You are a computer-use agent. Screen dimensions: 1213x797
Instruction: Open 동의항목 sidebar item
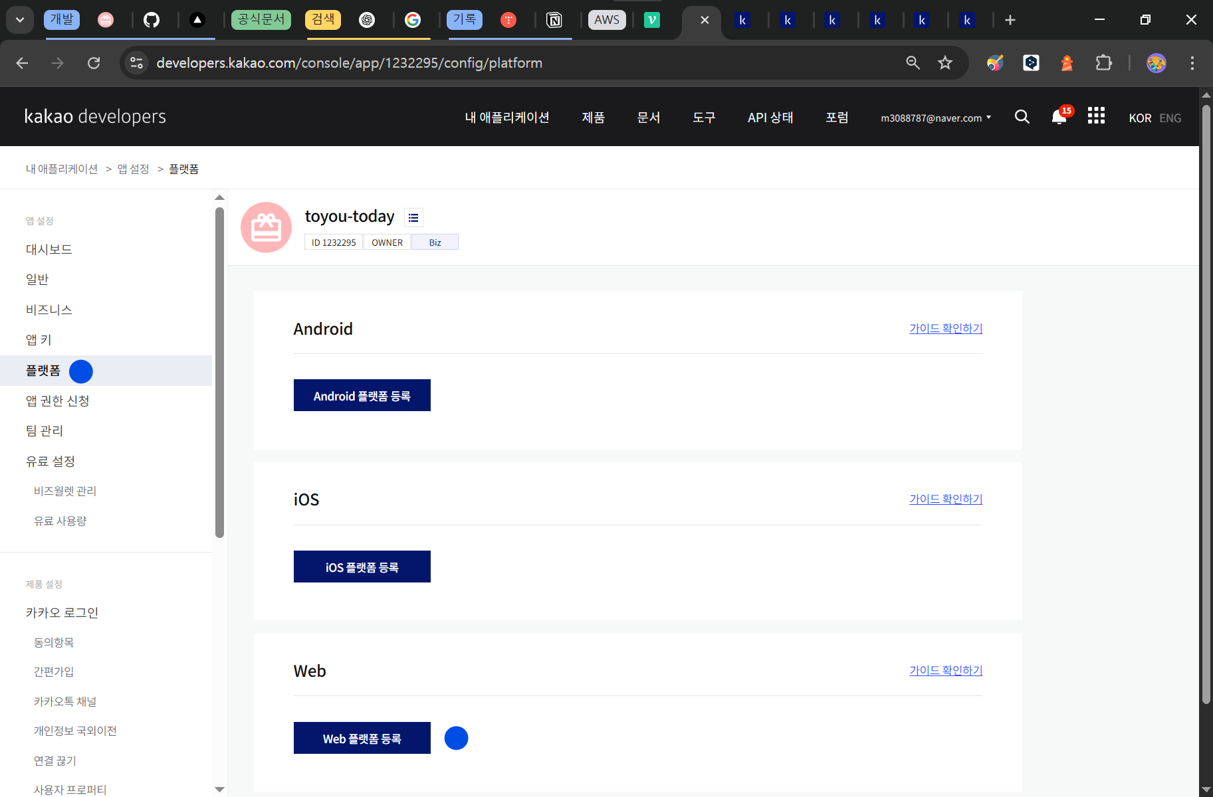click(54, 643)
